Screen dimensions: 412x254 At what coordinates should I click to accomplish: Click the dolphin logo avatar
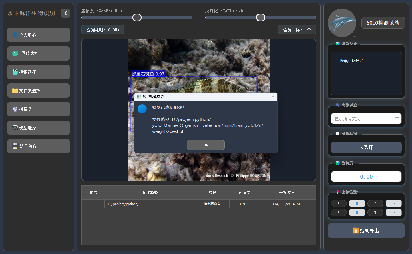(342, 23)
